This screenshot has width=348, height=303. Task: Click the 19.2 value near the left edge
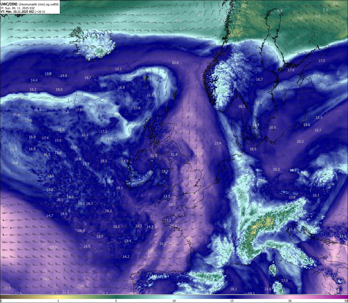33,89
